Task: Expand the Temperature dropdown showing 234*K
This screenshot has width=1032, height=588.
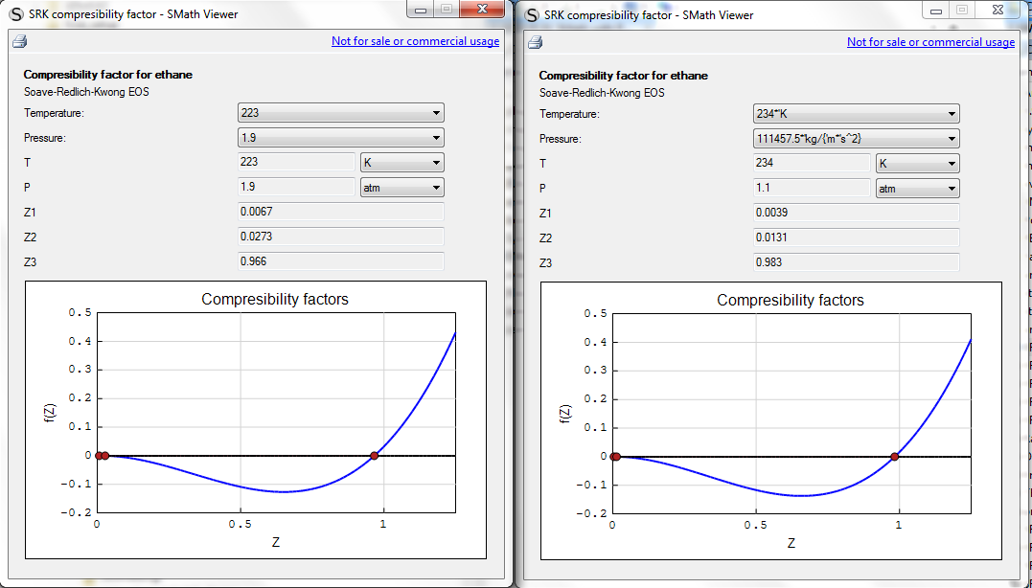Action: 856,114
